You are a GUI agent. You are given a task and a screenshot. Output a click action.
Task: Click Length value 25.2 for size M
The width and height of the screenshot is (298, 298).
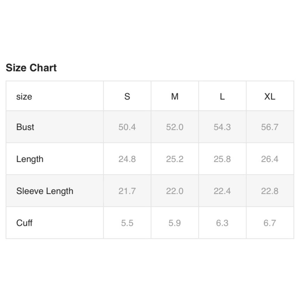(x=175, y=159)
